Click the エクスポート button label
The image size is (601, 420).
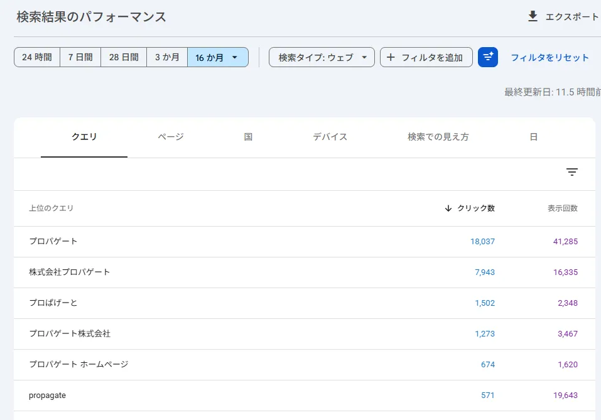(x=571, y=17)
